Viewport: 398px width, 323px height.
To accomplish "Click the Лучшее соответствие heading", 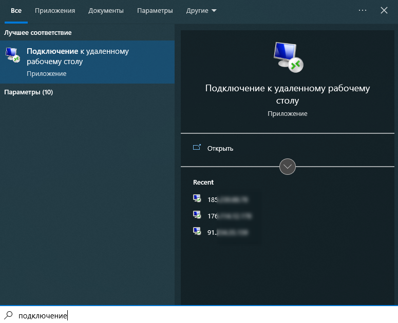I will [x=38, y=33].
